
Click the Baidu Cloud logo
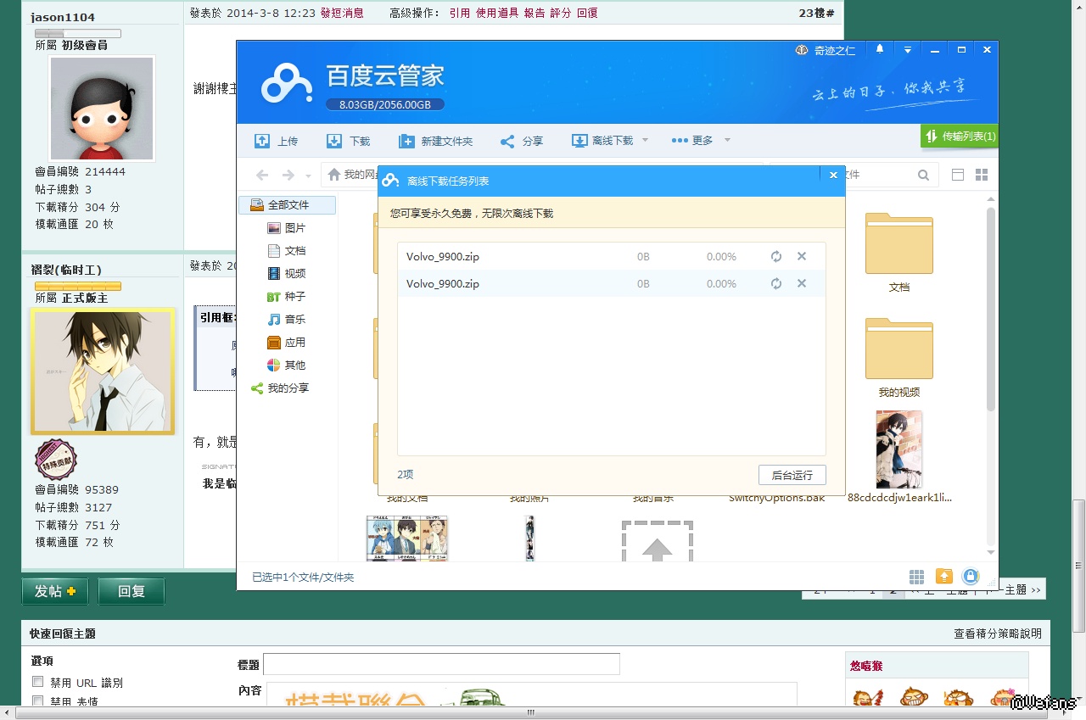pyautogui.click(x=286, y=85)
